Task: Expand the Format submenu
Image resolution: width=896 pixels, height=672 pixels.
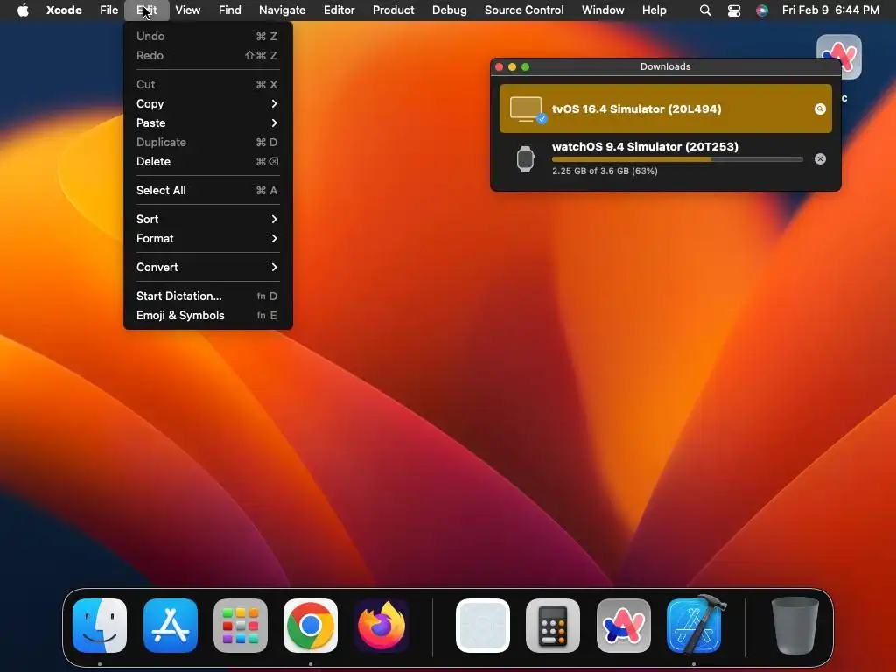Action: (x=207, y=238)
